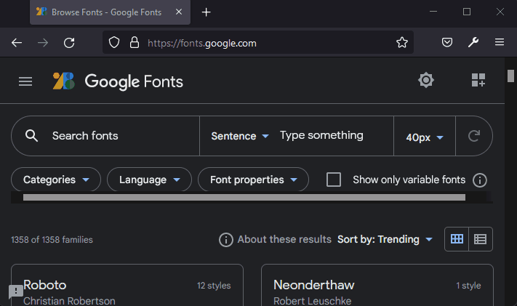Expand the Categories filter
This screenshot has width=517, height=306.
click(x=56, y=180)
